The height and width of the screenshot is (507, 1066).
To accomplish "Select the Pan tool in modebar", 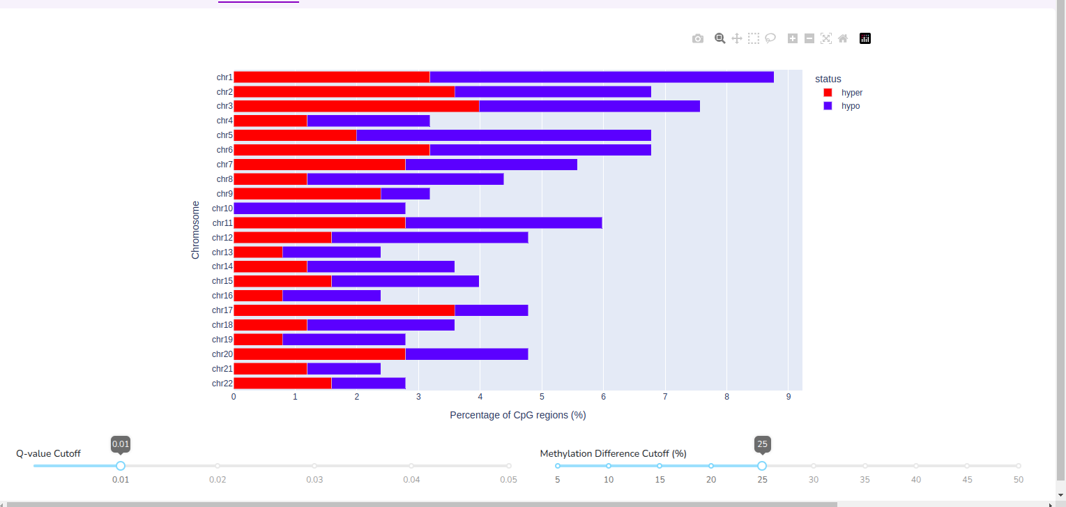I will pos(737,38).
